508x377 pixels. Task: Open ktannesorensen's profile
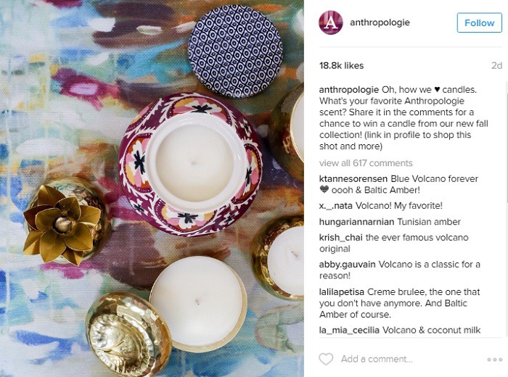tap(353, 179)
